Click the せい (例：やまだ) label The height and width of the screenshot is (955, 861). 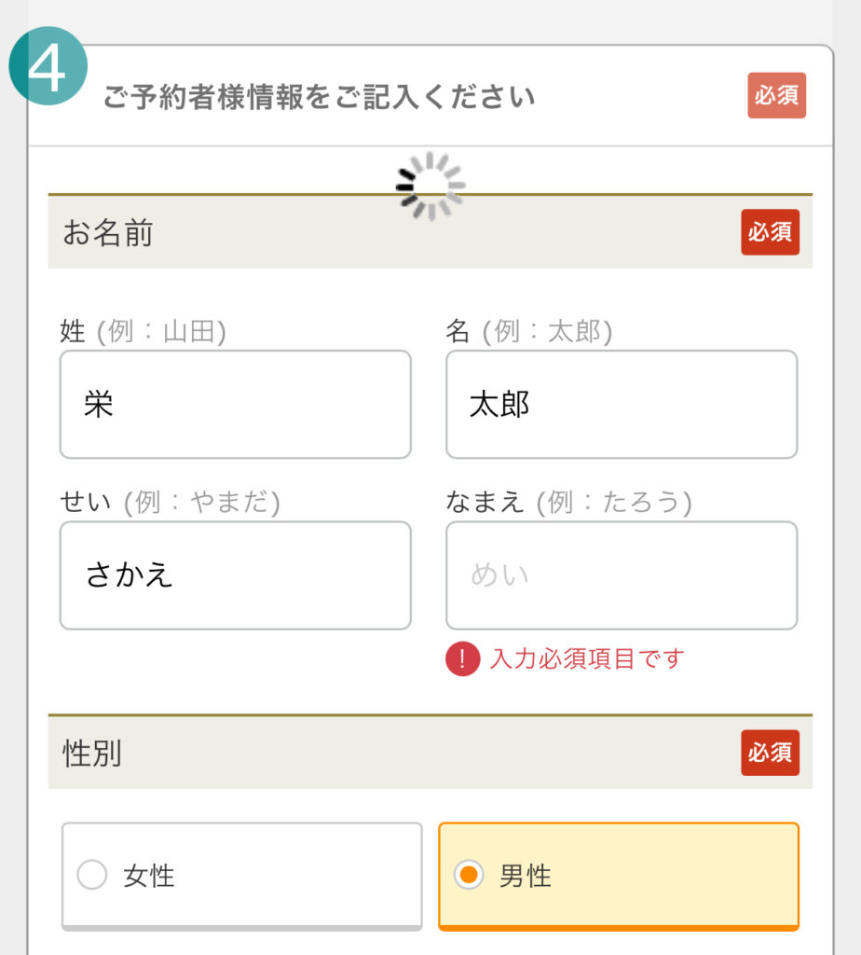170,503
